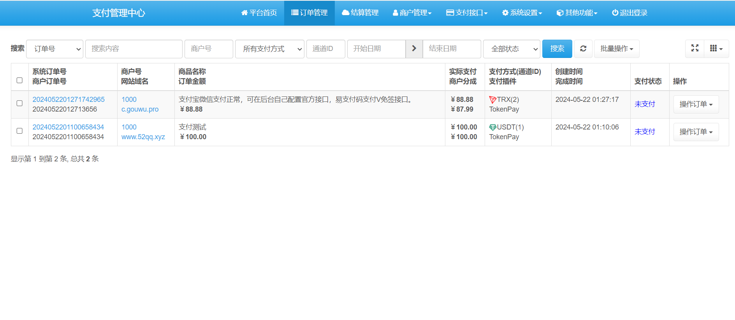Expand the 全部状态 status dropdown
This screenshot has height=320, width=735.
pyautogui.click(x=511, y=49)
